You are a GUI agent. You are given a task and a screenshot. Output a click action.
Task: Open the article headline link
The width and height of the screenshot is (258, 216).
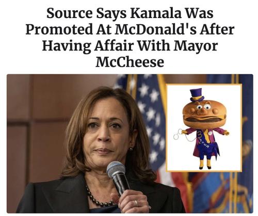point(130,38)
